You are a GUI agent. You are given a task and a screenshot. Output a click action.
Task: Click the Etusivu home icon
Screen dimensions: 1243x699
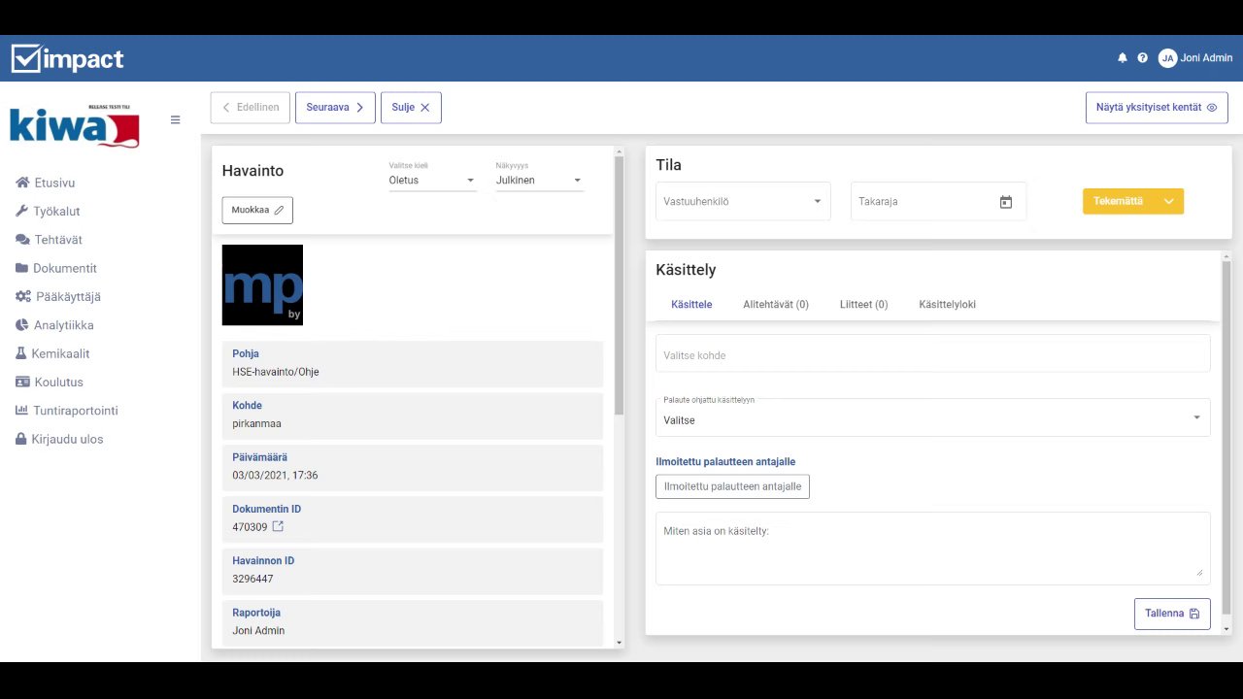22,183
